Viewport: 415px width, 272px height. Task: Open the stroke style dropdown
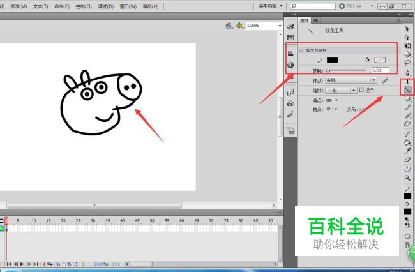(x=351, y=80)
